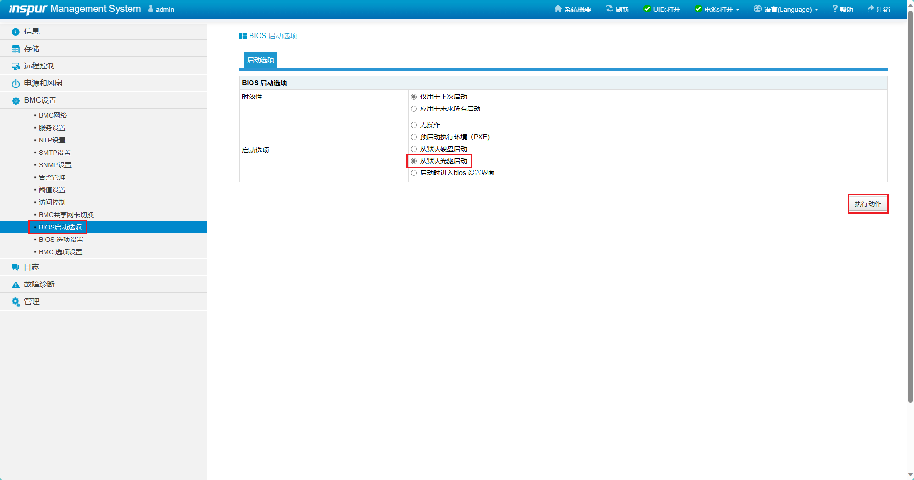Click the help question mark icon
Screen dimensions: 914x480
point(835,9)
